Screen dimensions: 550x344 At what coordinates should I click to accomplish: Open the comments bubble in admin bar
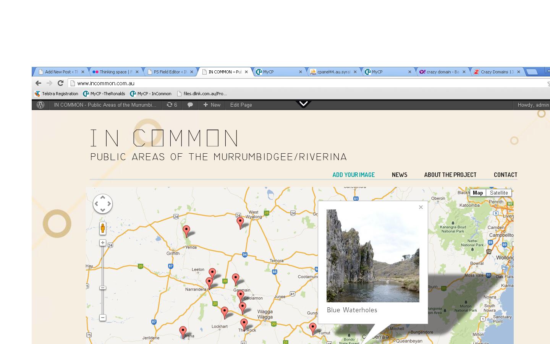190,105
